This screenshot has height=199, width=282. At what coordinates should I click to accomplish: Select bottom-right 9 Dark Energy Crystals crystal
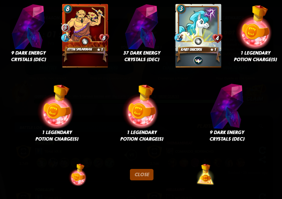227,106
